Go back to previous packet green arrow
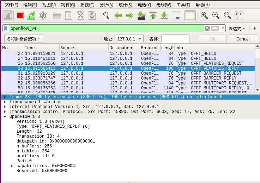 118,16
